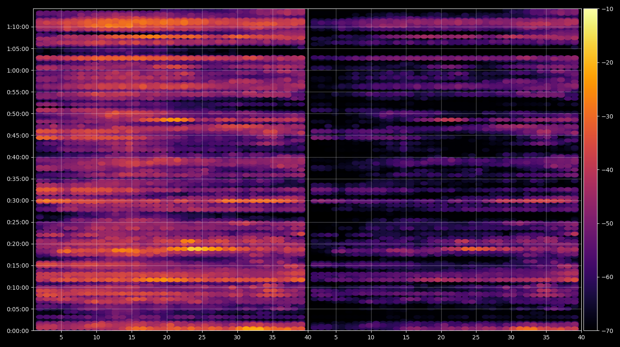This screenshot has height=347, width=620.
Task: Click the 0:35:00 time axis label
Action: click(x=18, y=179)
